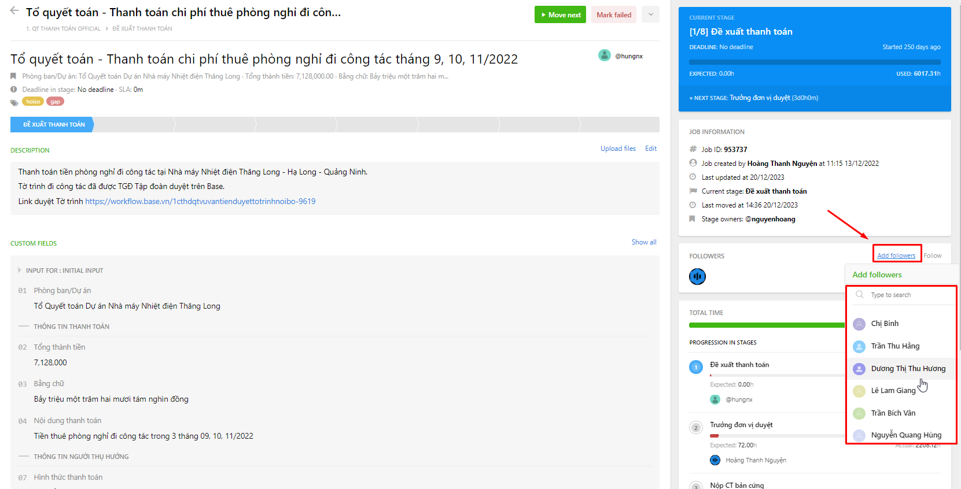Image resolution: width=961 pixels, height=489 pixels.
Task: Click Chị Bình's avatar icon
Action: click(860, 324)
